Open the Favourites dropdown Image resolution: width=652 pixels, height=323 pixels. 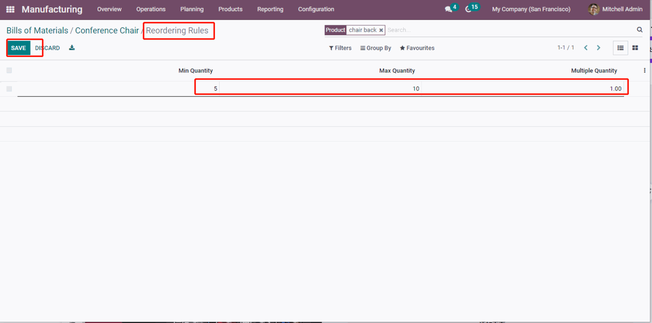417,48
